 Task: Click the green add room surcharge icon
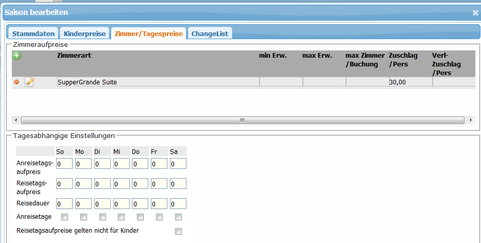click(x=16, y=56)
